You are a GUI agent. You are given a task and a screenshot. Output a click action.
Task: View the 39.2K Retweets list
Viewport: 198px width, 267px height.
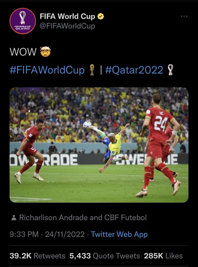[x=37, y=256]
